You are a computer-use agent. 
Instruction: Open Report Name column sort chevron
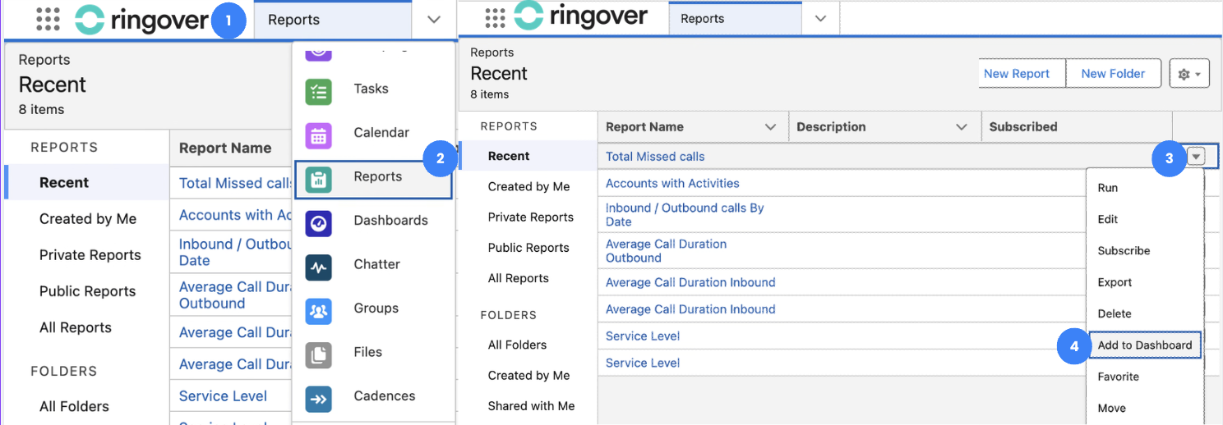770,127
